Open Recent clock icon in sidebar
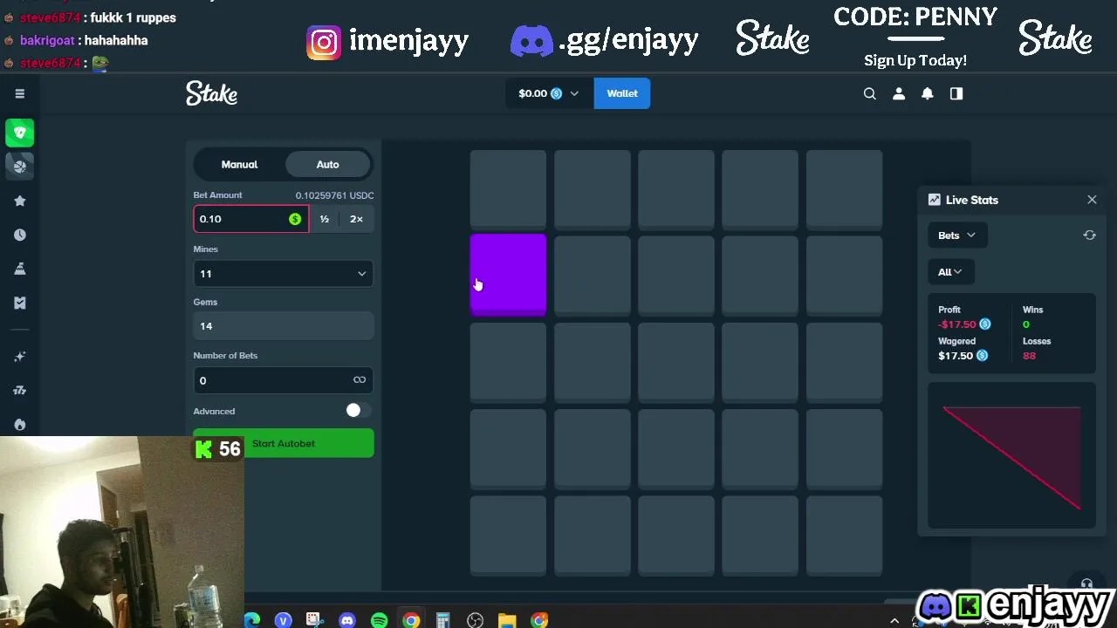This screenshot has height=628, width=1117. click(19, 235)
